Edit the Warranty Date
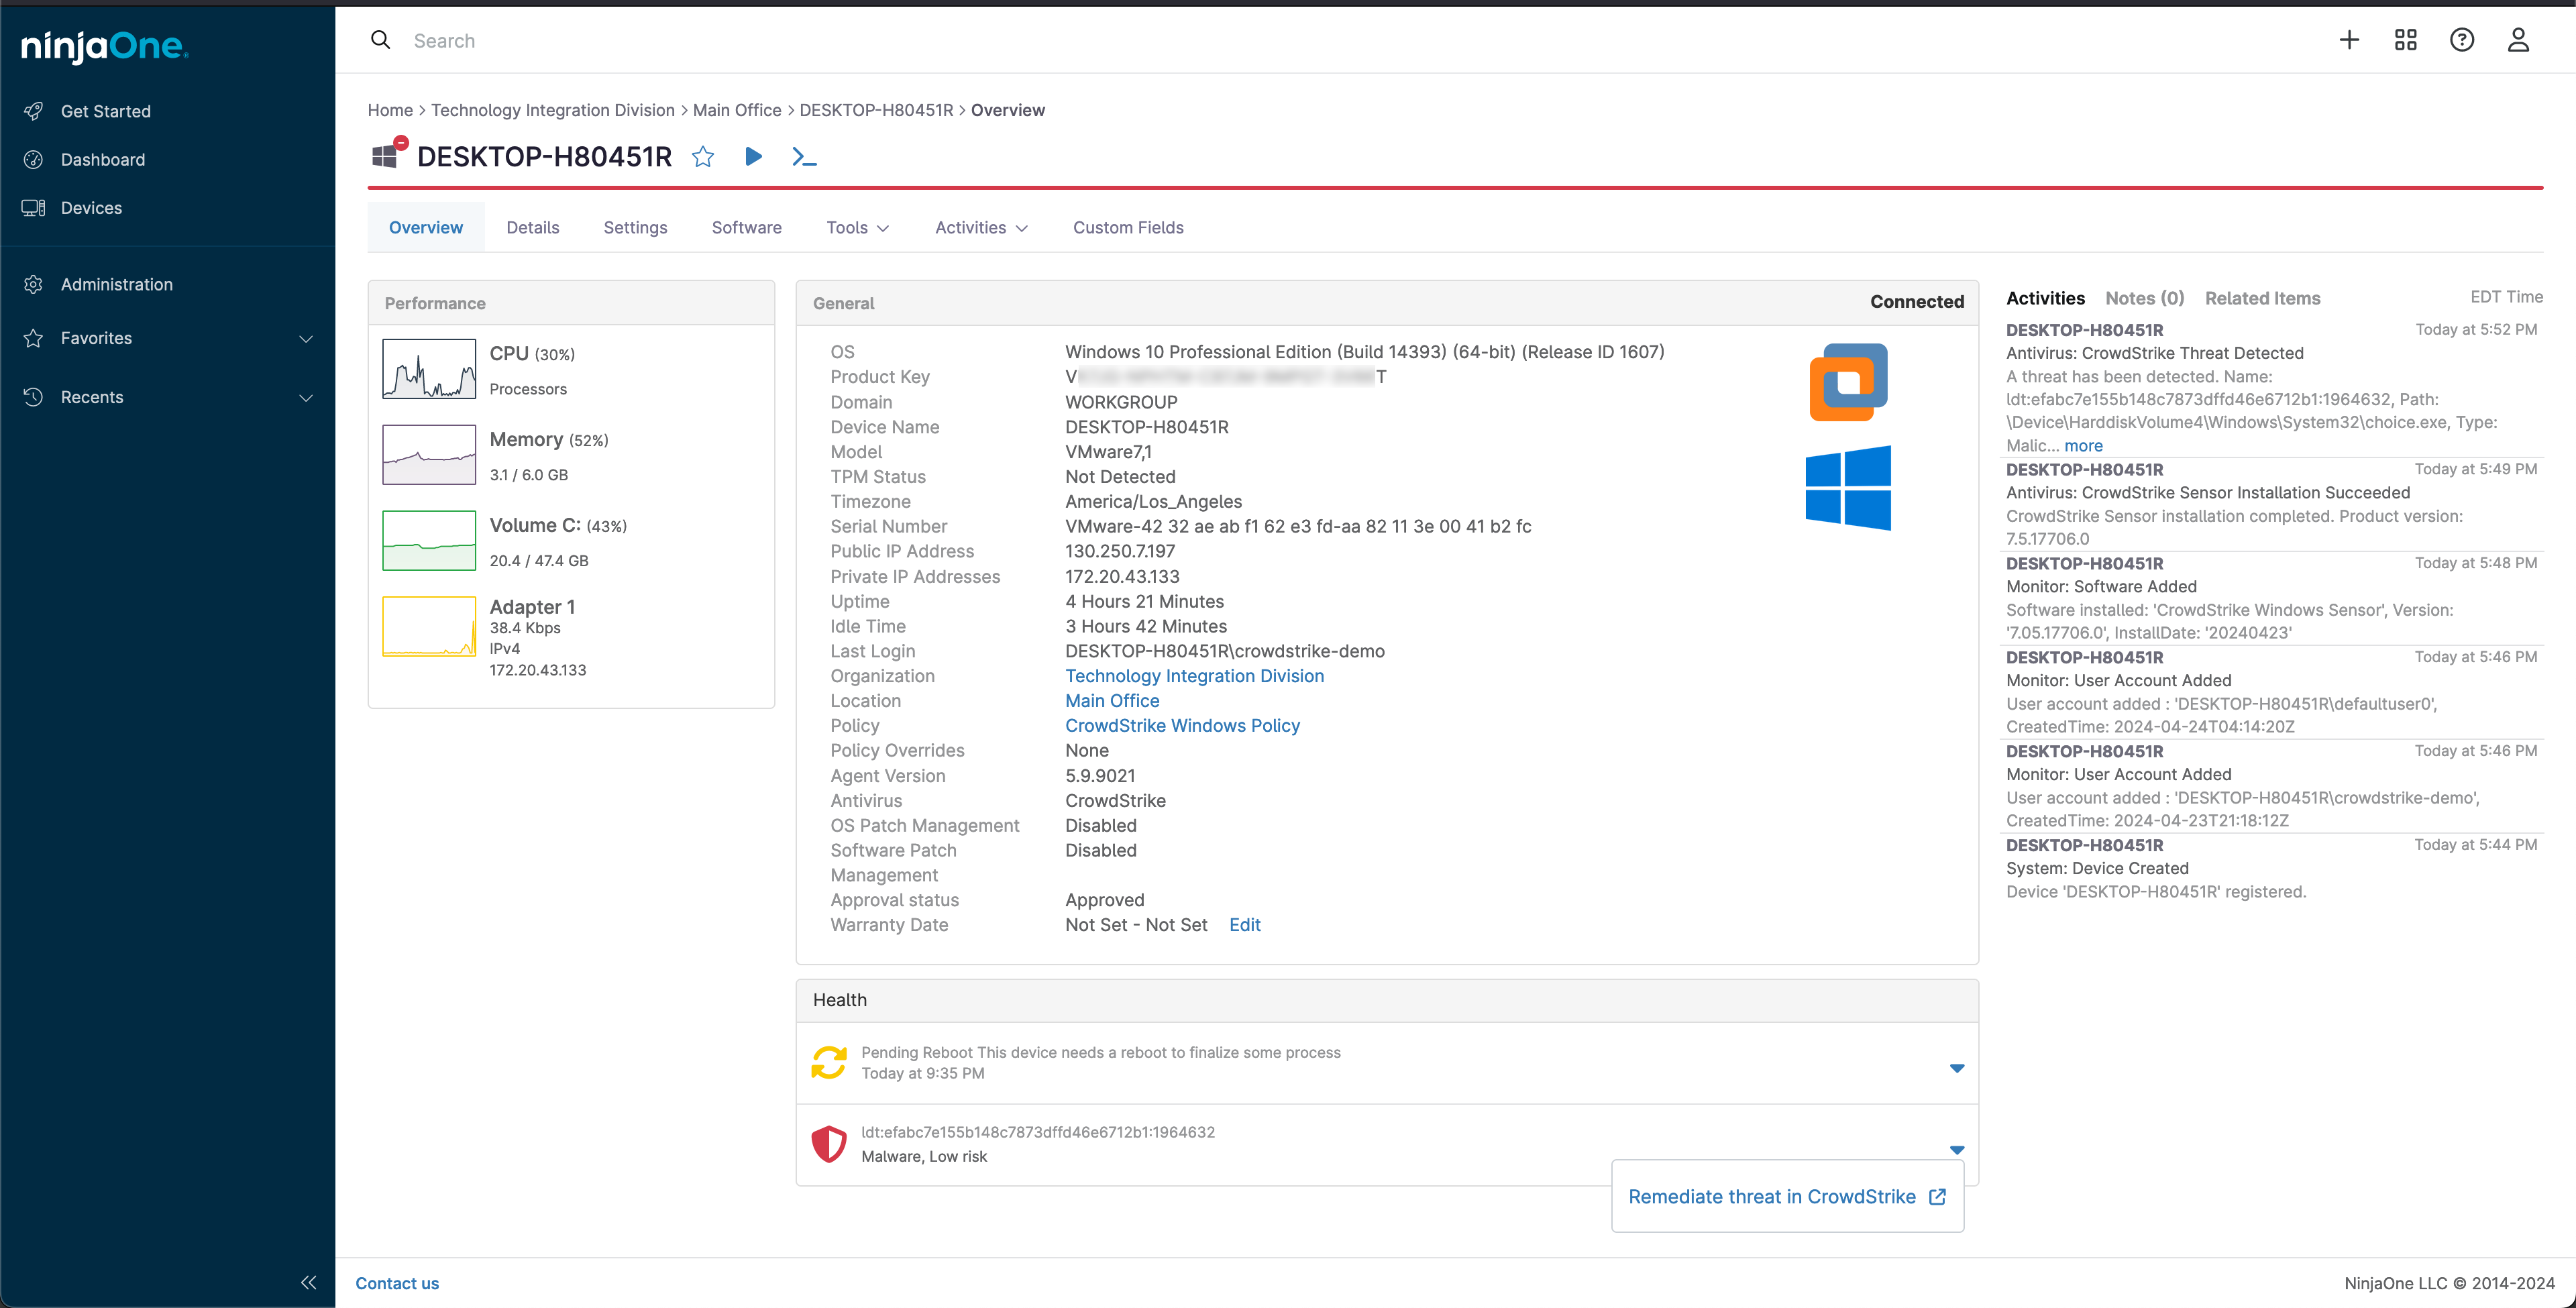 (1244, 924)
